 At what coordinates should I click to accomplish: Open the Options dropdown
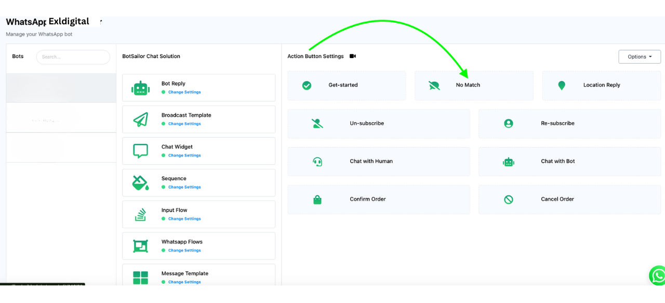point(640,57)
